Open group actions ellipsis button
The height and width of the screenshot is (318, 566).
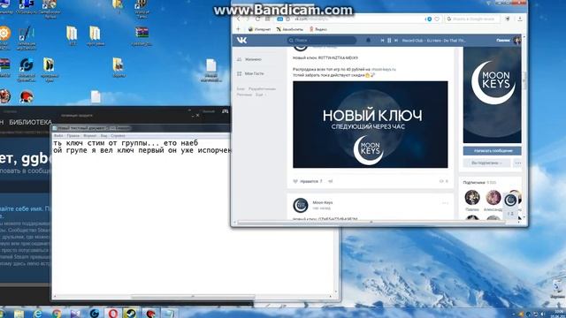click(517, 163)
